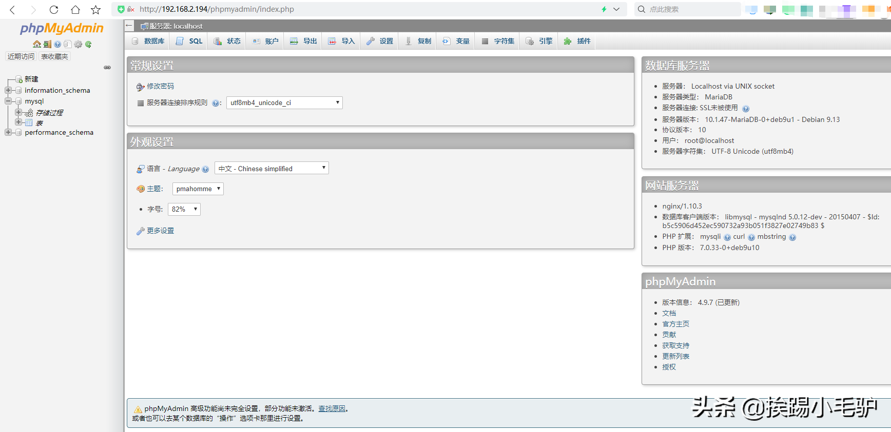Open the 数据库 tab
The height and width of the screenshot is (432, 891).
(148, 41)
